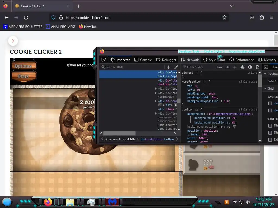
Task: Reload the Cookie Clicker 2 page
Action: (26, 18)
